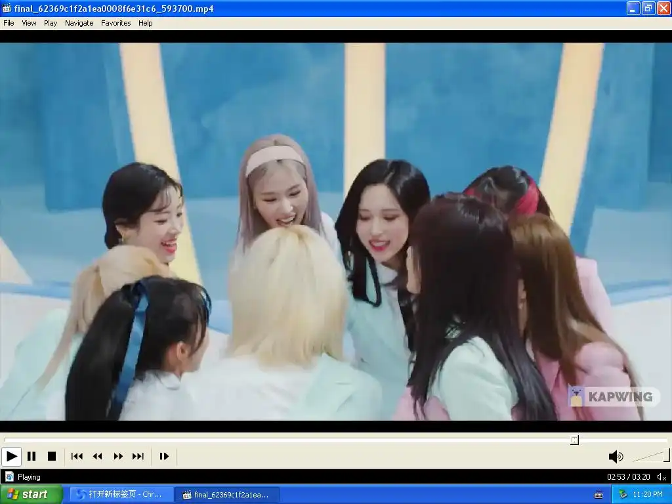Open the Help menu

[x=145, y=23]
